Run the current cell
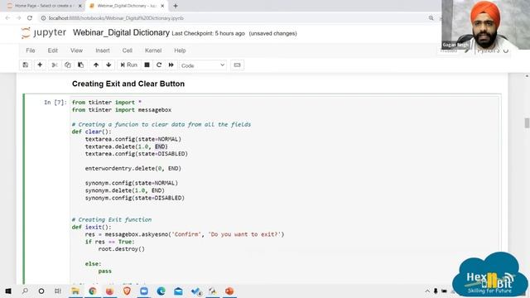Viewport: 530px width, 298px height. [x=129, y=65]
